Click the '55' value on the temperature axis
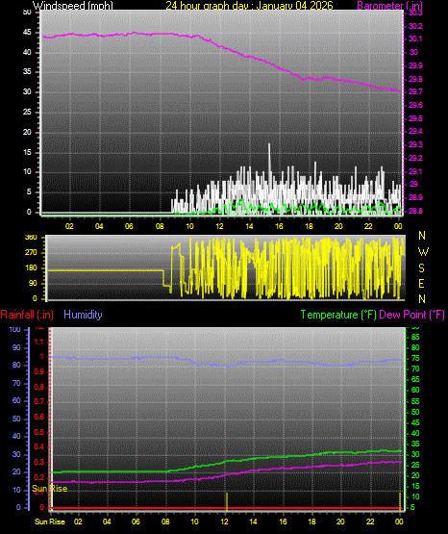 tap(415, 401)
